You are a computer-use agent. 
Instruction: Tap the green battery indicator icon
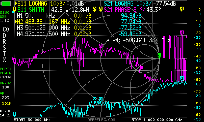click(6, 4)
